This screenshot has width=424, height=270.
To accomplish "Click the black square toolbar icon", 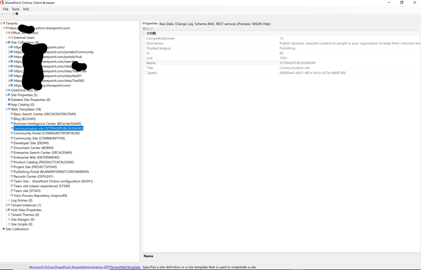I will click(17, 14).
